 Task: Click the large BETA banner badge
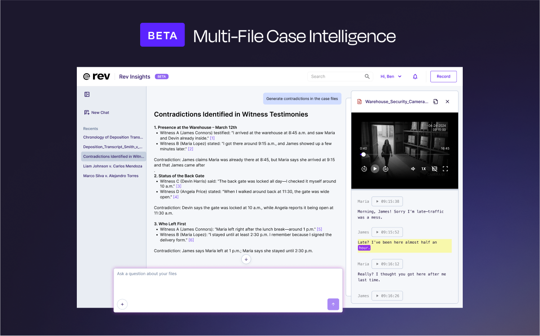tap(162, 35)
